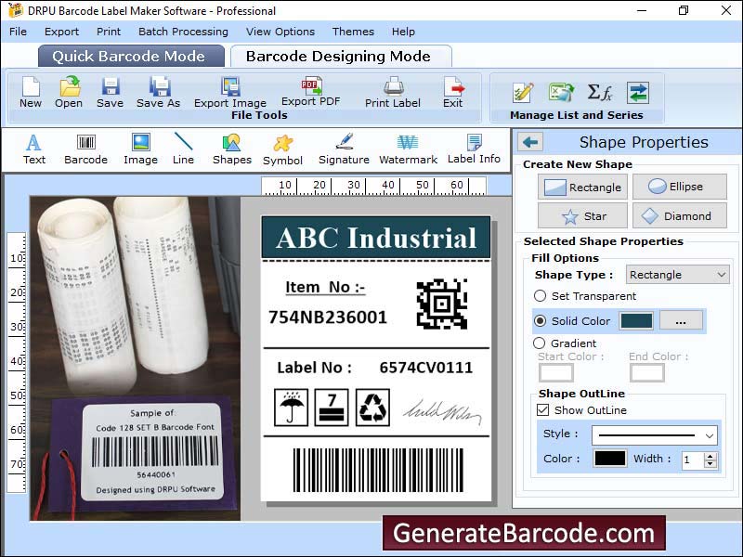This screenshot has height=557, width=743.
Task: Increase the outline Width stepper
Action: [x=710, y=455]
